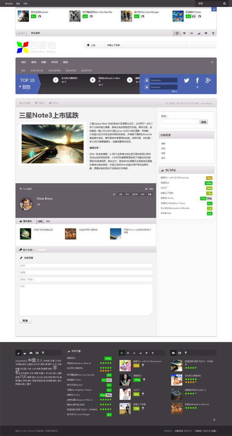Select the clock icon in trending bar
The image size is (232, 436).
(177, 33)
